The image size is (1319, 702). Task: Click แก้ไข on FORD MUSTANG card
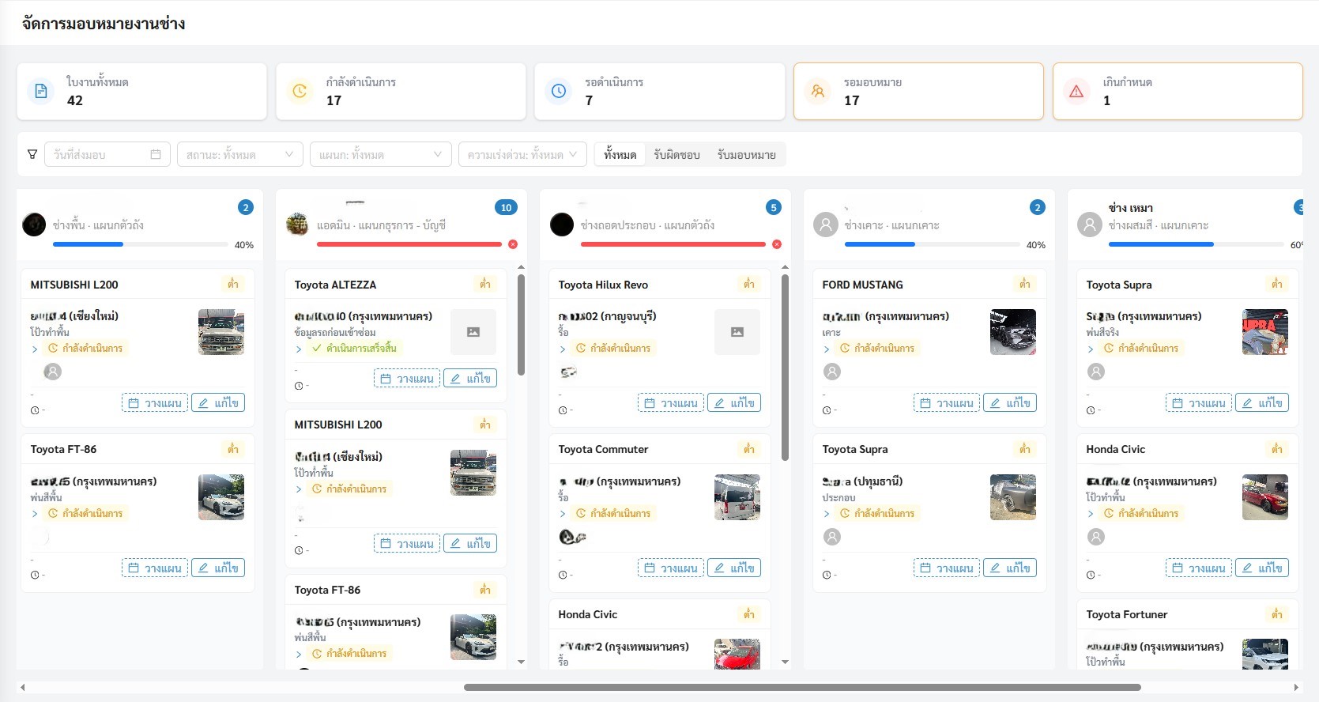(1010, 403)
